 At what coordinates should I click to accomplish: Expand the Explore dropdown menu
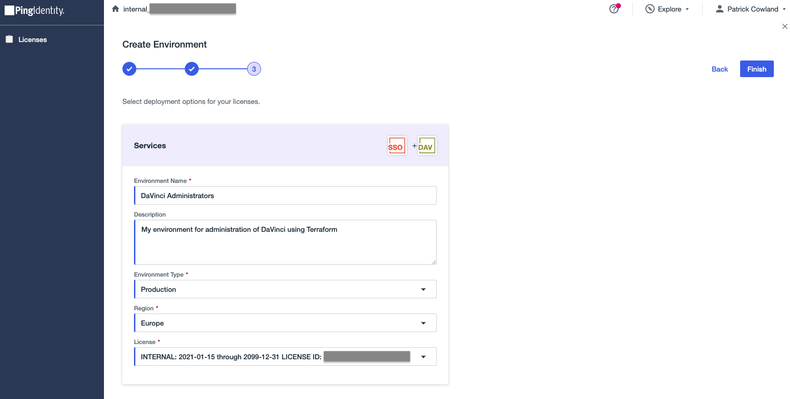[668, 9]
